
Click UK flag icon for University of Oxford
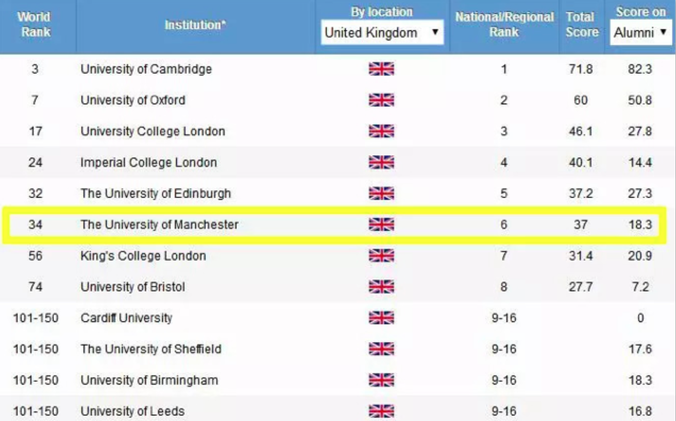click(381, 100)
